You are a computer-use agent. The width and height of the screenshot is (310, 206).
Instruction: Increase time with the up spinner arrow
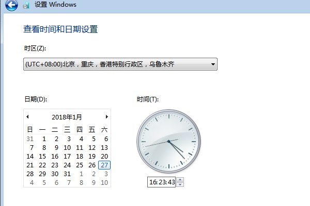tap(180, 179)
